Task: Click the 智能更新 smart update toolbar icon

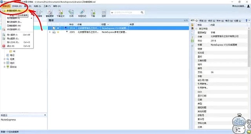Action: pos(50,12)
